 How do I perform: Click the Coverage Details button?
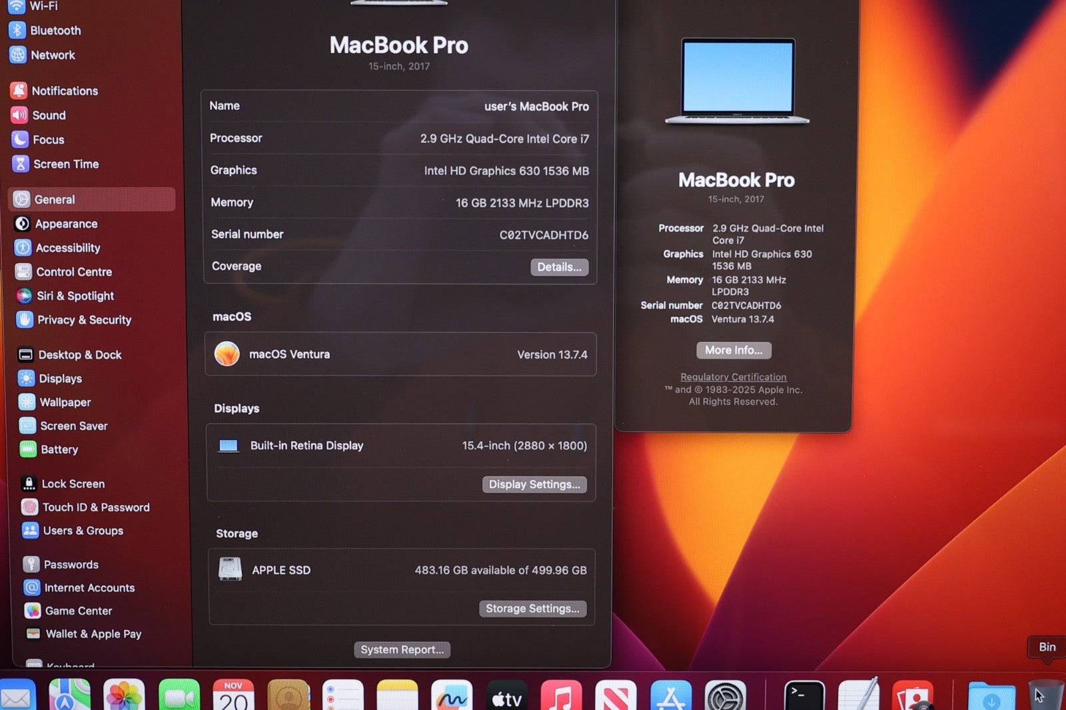[559, 267]
